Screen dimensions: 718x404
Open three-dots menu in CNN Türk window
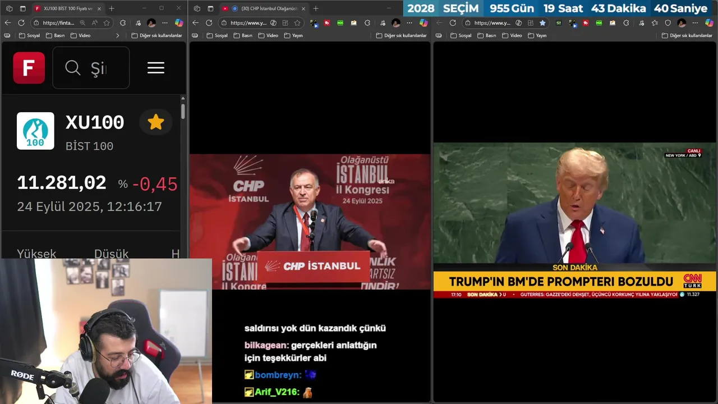point(696,23)
